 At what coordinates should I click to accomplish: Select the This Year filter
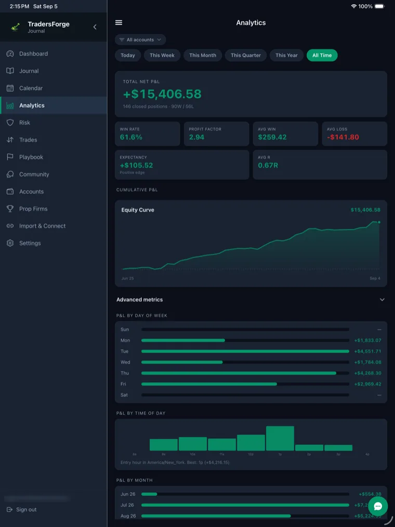pyautogui.click(x=286, y=56)
